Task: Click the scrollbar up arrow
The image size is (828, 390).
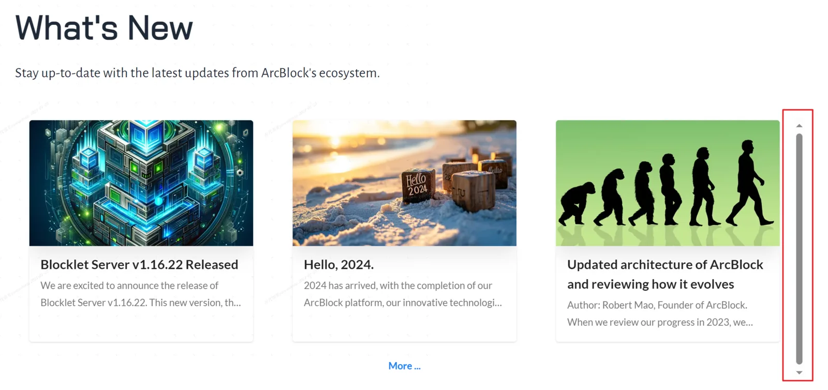Action: (x=799, y=126)
